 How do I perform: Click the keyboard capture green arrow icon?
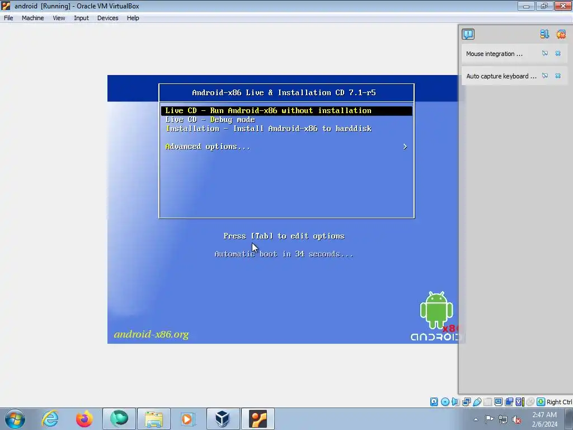click(x=541, y=402)
